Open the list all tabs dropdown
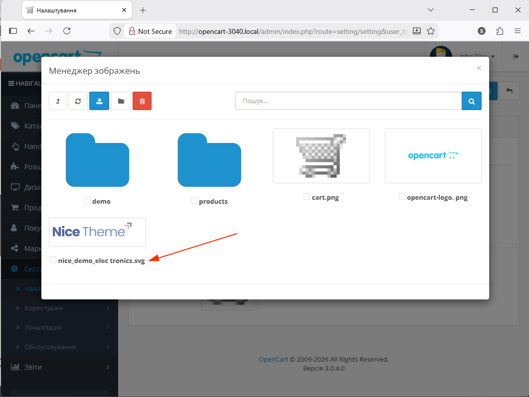 430,10
